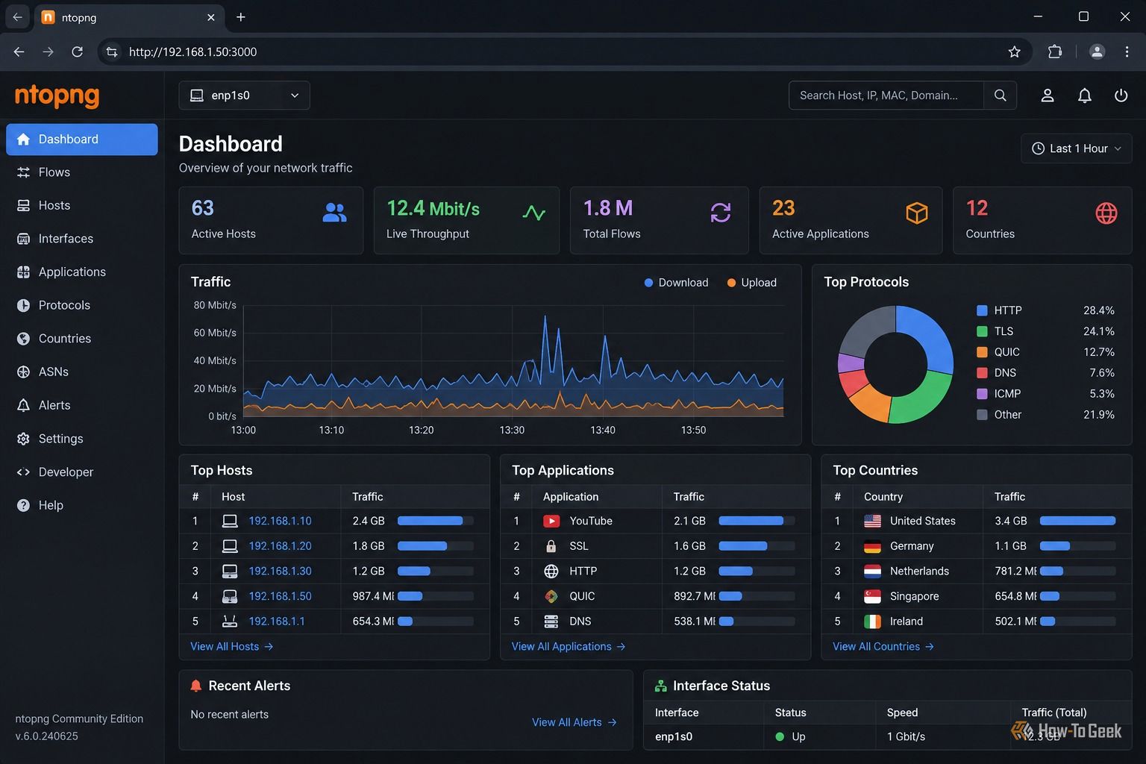Click the QUIC application icon
This screenshot has width=1146, height=764.
point(551,596)
